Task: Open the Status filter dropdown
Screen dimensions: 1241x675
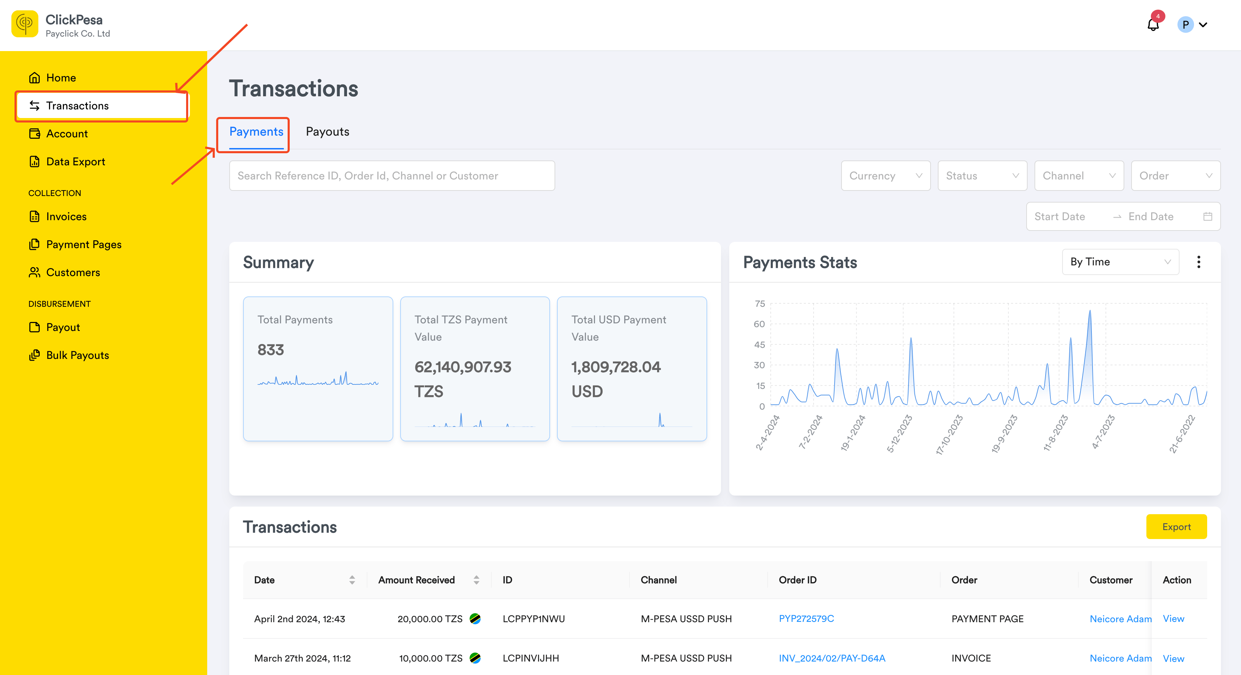Action: click(982, 176)
